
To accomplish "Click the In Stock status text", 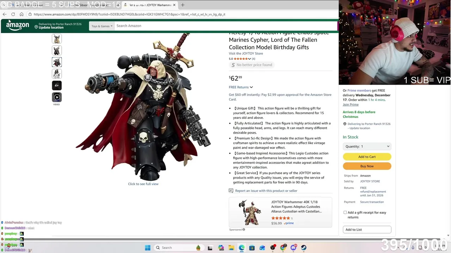I will (x=351, y=137).
